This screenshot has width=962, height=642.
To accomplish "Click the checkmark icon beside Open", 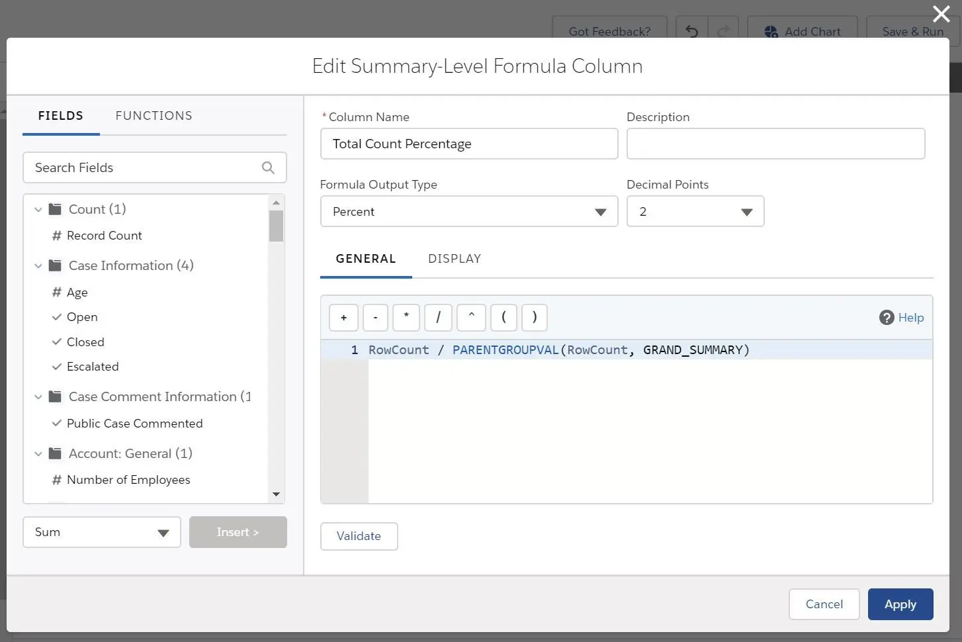I will tap(57, 317).
